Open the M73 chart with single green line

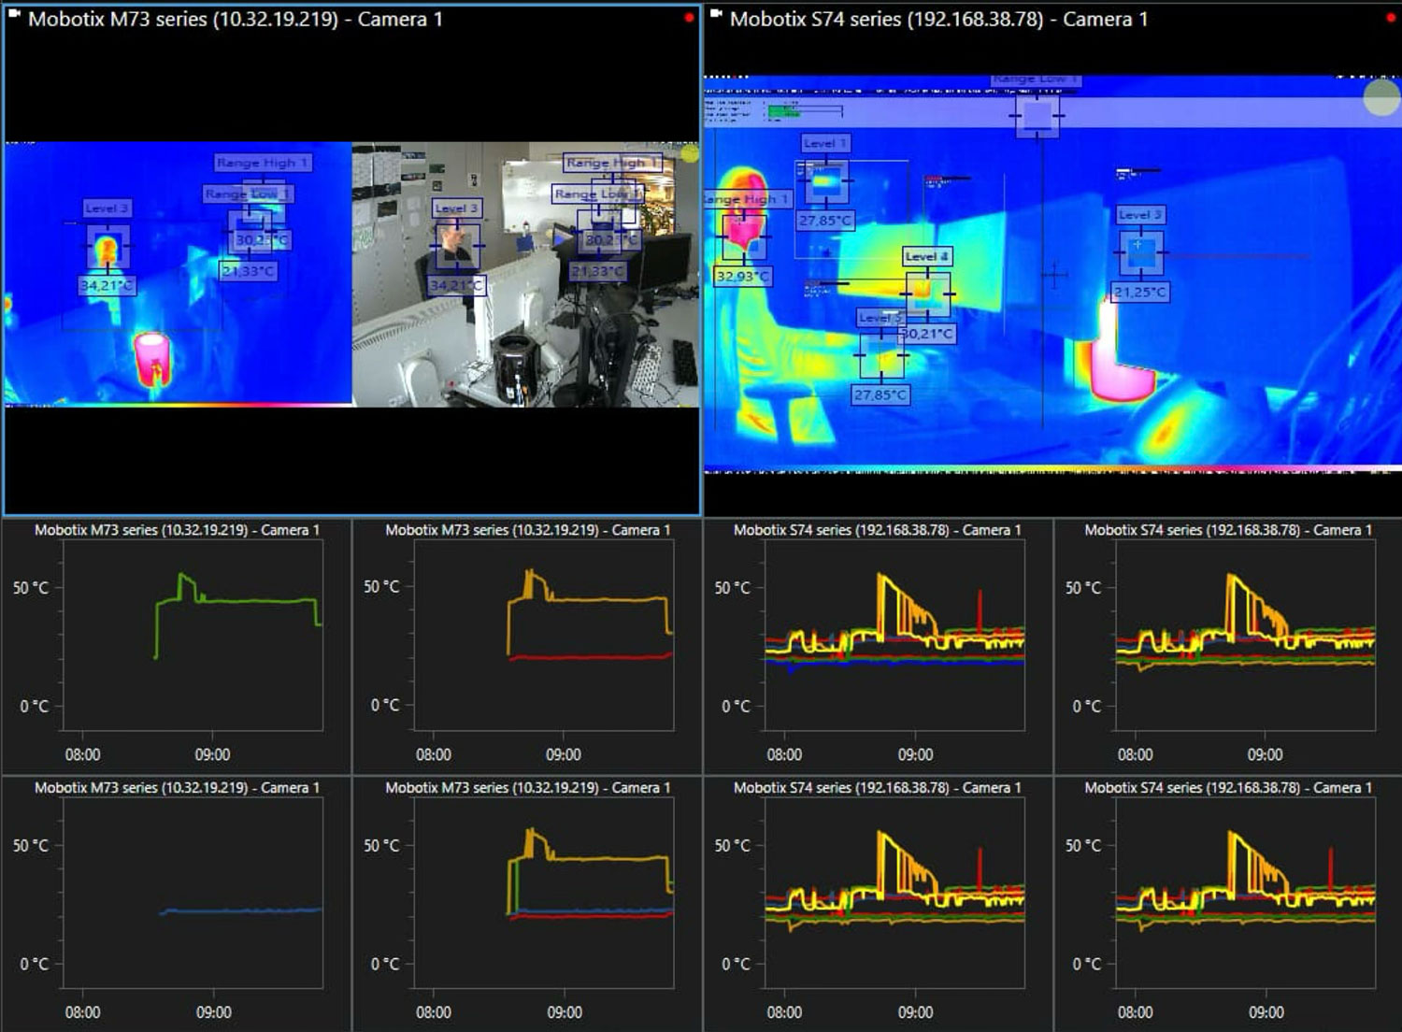(x=176, y=645)
